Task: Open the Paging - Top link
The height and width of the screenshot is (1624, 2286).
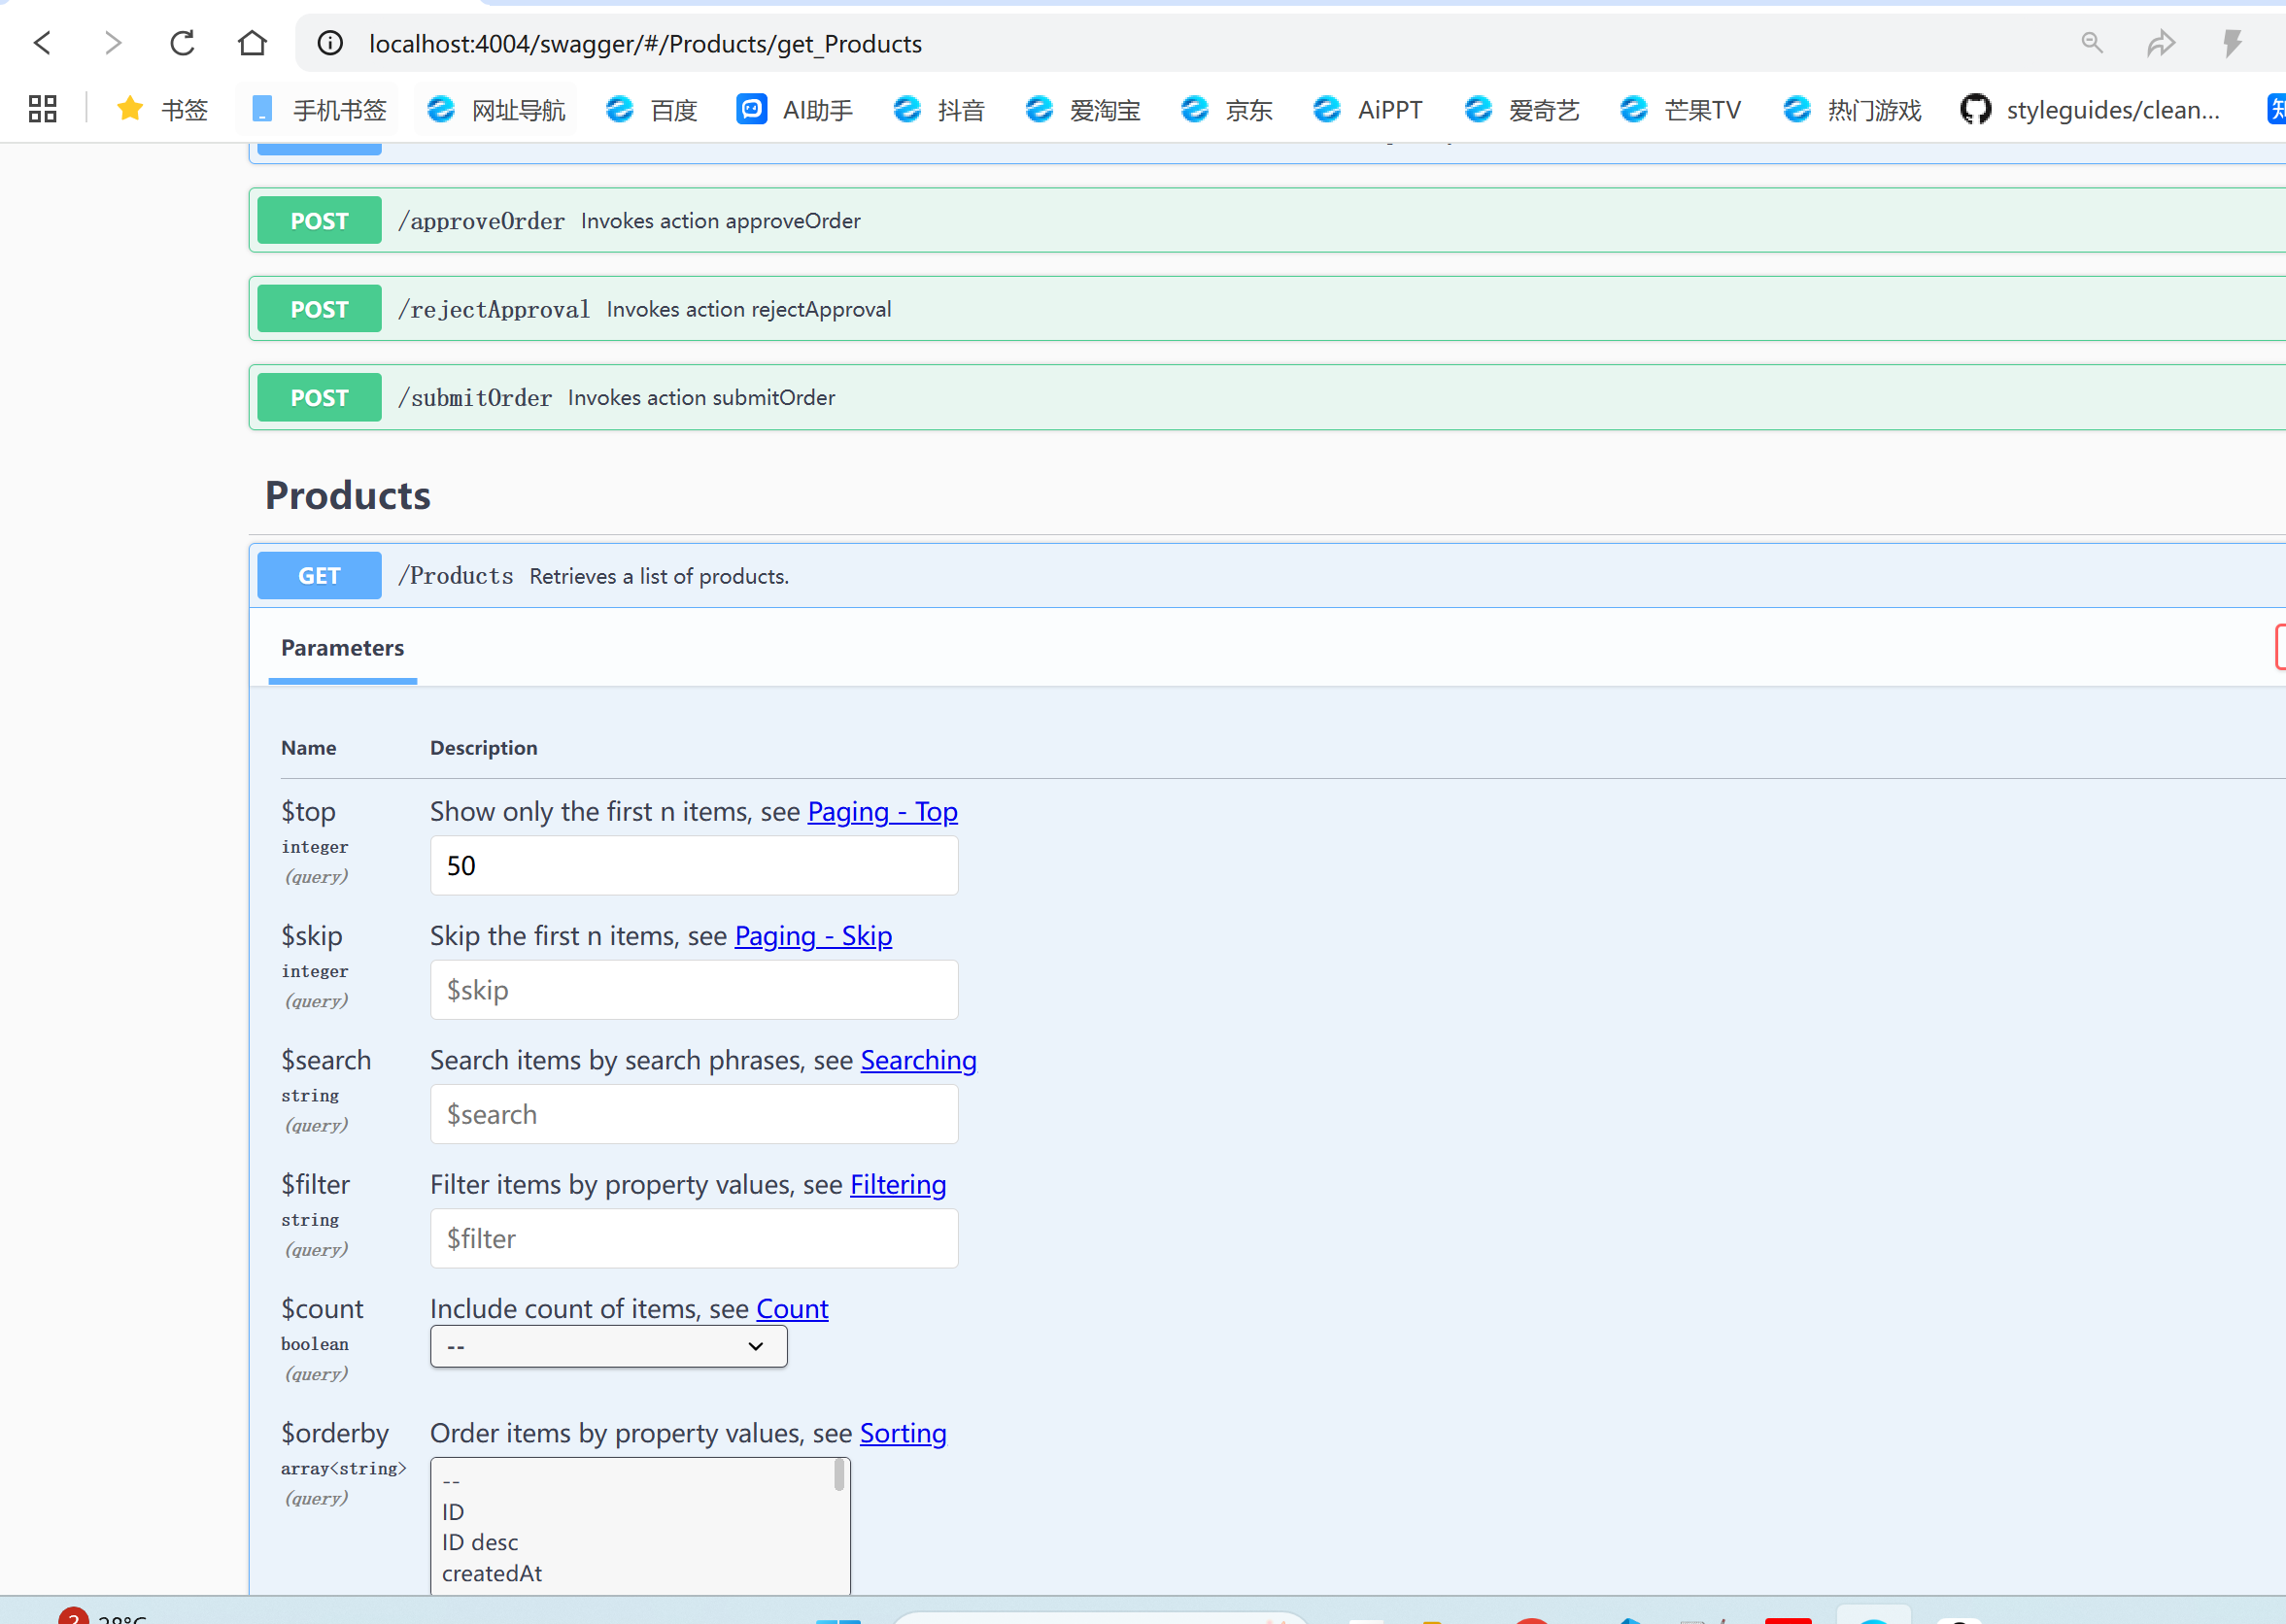Action: tap(882, 811)
